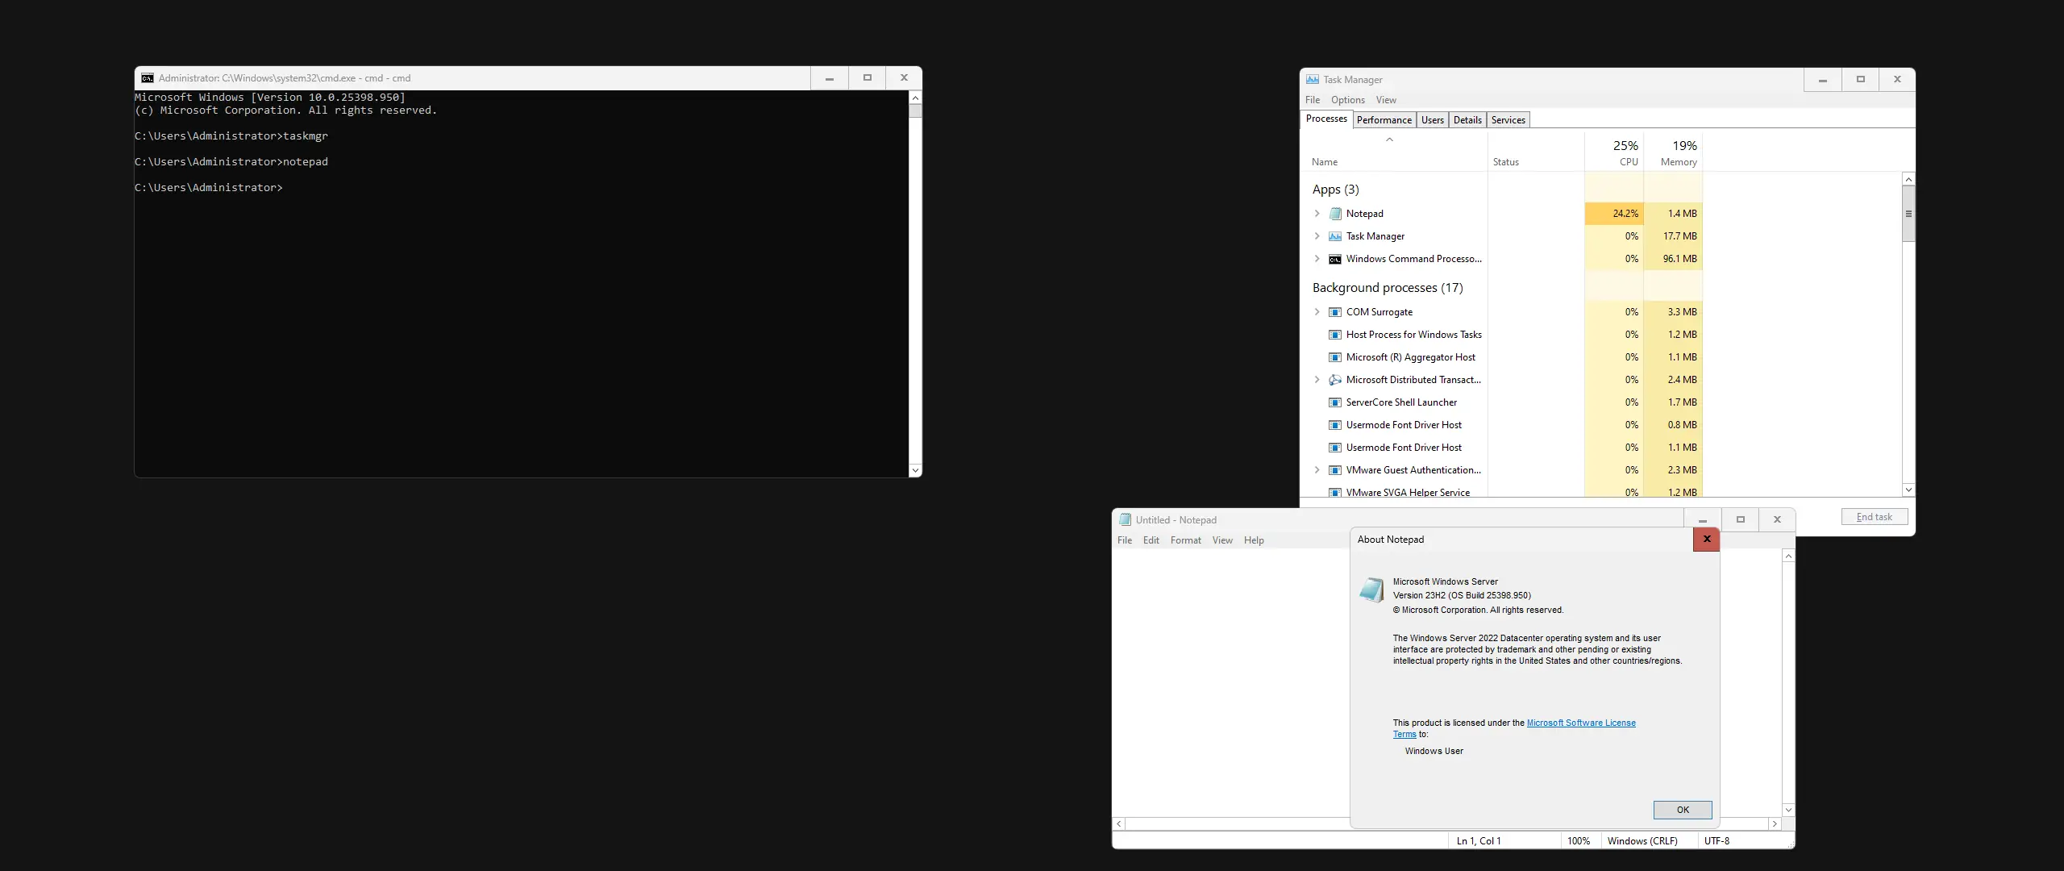Click the COM Surrogate process icon
The height and width of the screenshot is (871, 2064).
[1335, 312]
